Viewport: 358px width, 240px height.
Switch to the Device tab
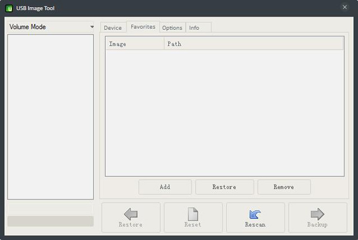coord(113,28)
